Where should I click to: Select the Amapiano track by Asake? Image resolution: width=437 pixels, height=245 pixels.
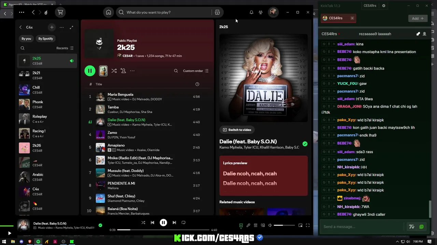(147, 147)
